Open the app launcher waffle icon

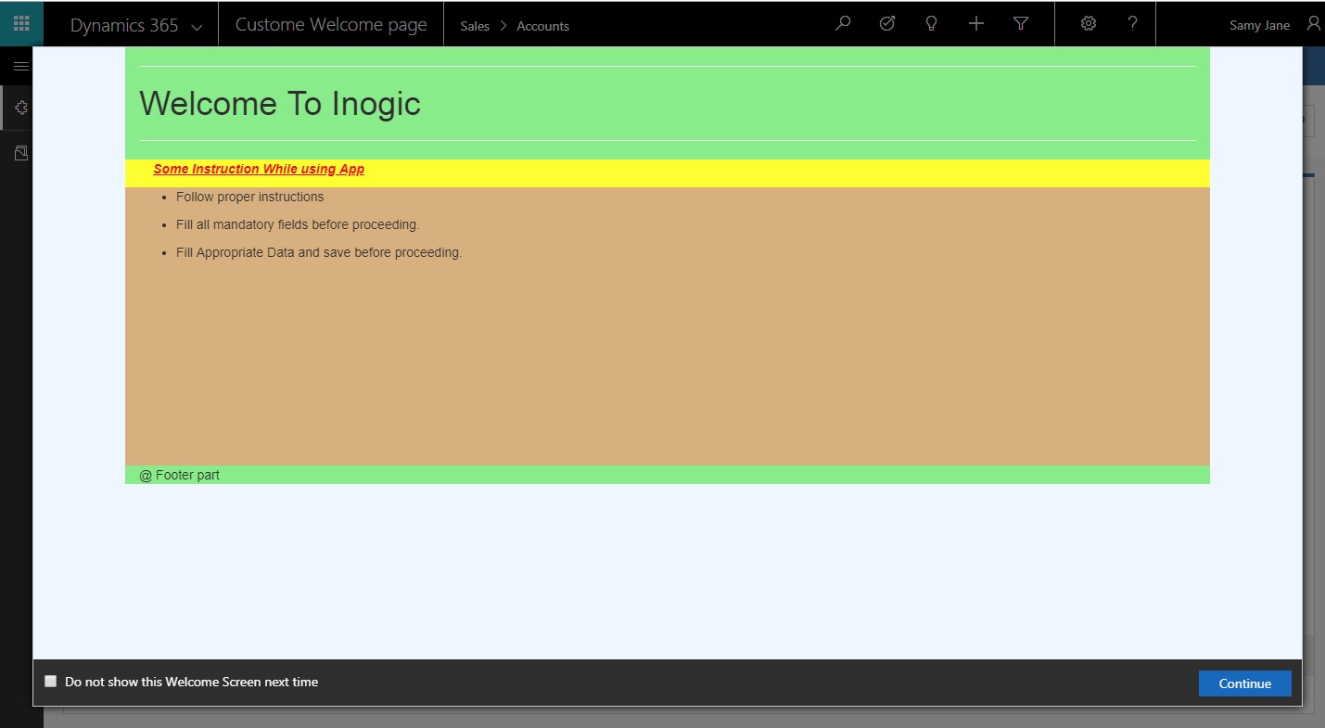21,24
